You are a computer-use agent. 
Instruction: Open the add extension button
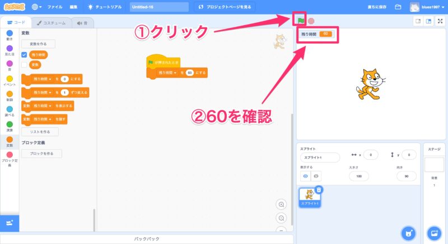pos(10,223)
